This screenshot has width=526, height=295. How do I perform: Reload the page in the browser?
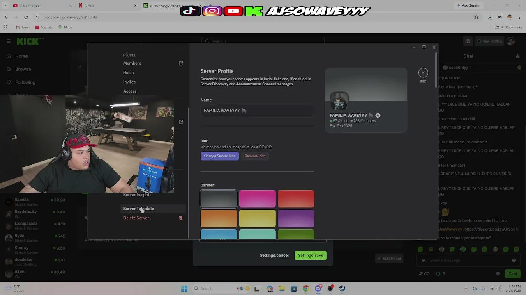pos(26,17)
